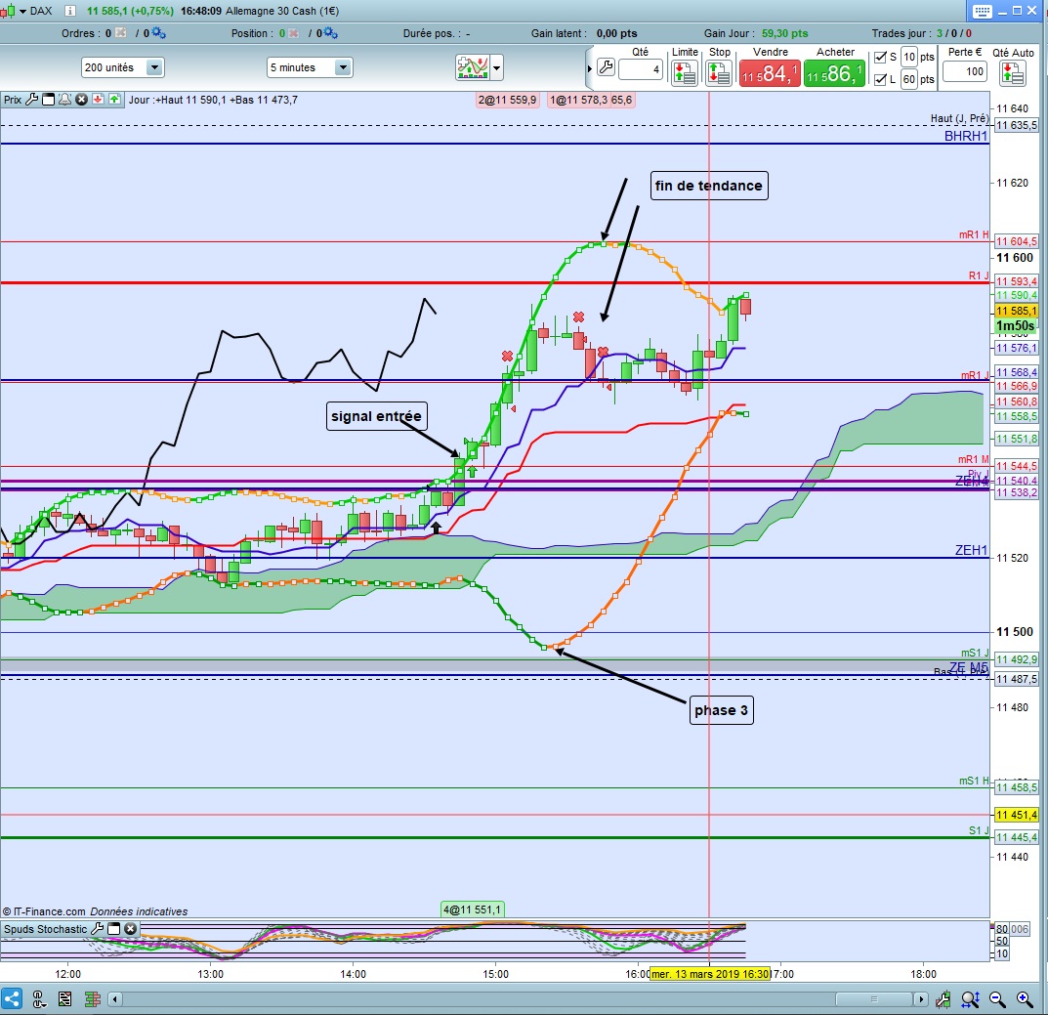The width and height of the screenshot is (1048, 1015).
Task: Click the chart link icon in bottom toolbar
Action: pos(39,999)
